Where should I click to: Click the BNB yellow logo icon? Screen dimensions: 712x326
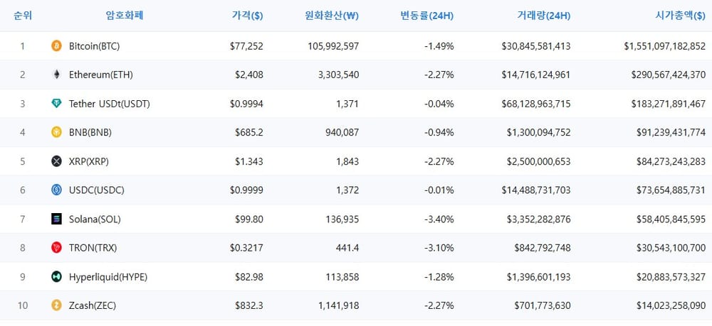click(x=56, y=132)
